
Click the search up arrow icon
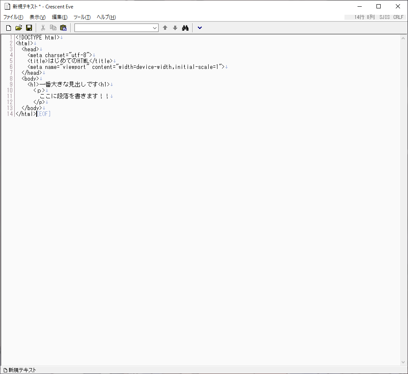coord(165,28)
